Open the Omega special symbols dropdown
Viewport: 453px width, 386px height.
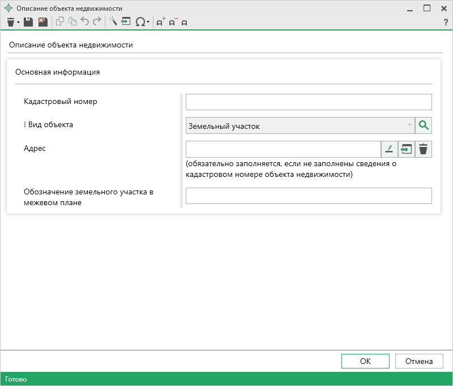tap(142, 22)
